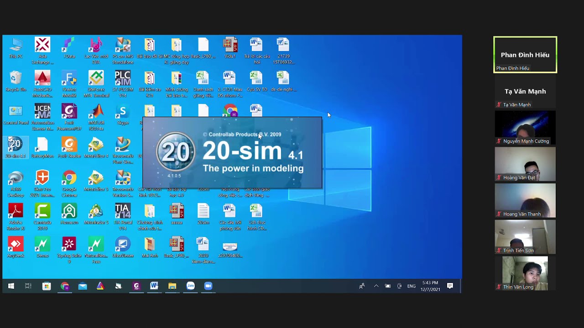Screen dimensions: 584x328
Task: Open Task View on the taskbar
Action: [x=28, y=286]
